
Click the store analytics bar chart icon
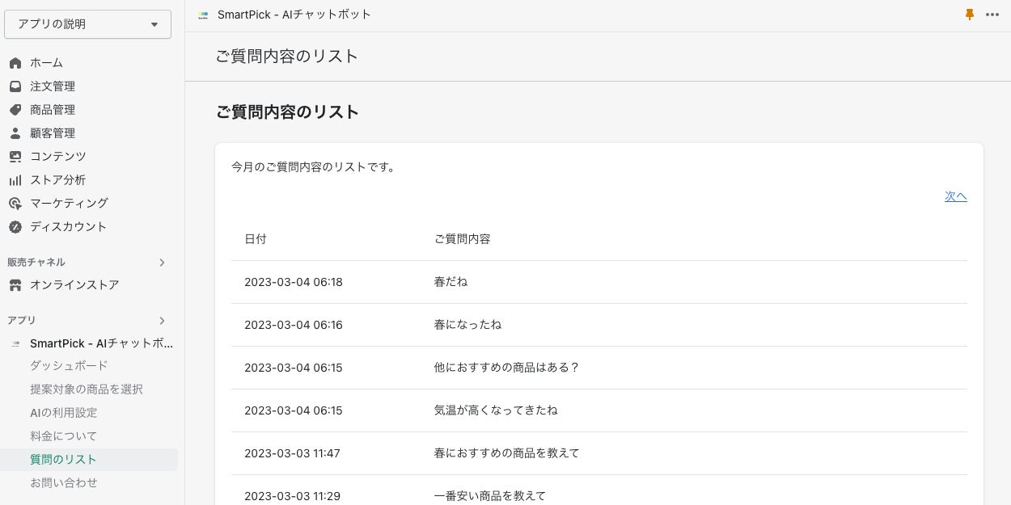15,180
